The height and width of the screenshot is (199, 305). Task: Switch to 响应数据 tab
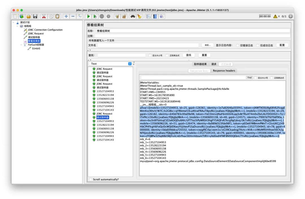coord(226,64)
